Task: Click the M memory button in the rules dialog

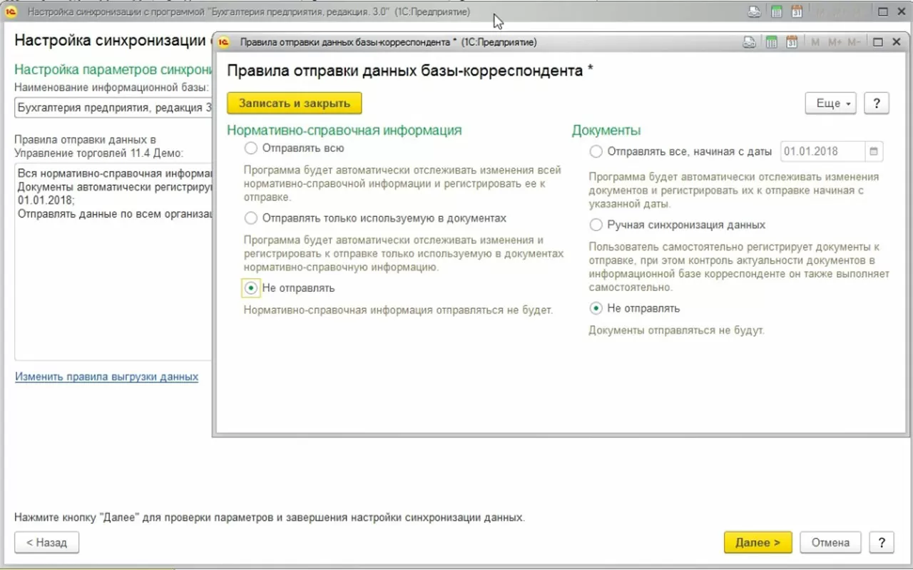Action: (815, 43)
